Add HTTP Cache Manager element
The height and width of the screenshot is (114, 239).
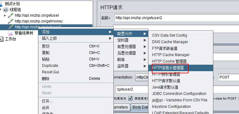pos(181,55)
